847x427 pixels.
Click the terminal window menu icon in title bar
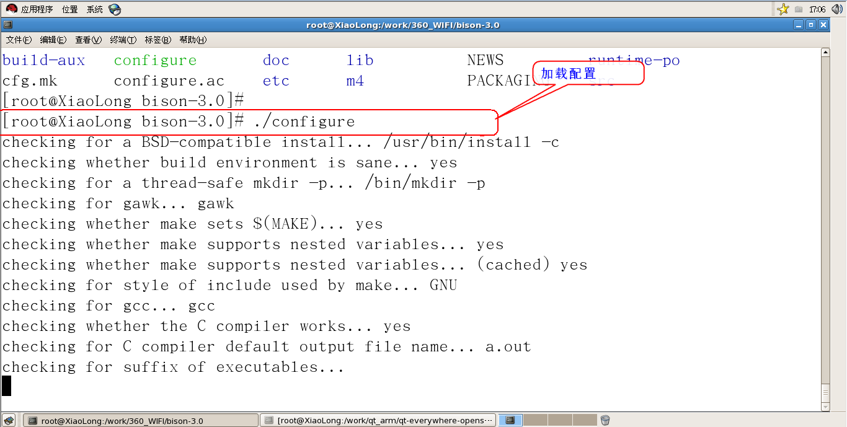7,25
